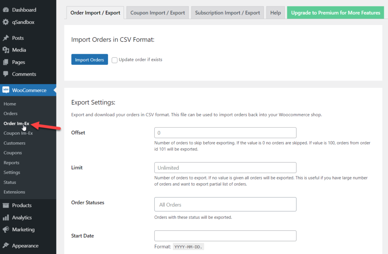Click the qSandbox gear icon
Screen dimensions: 388x254
point(6,22)
